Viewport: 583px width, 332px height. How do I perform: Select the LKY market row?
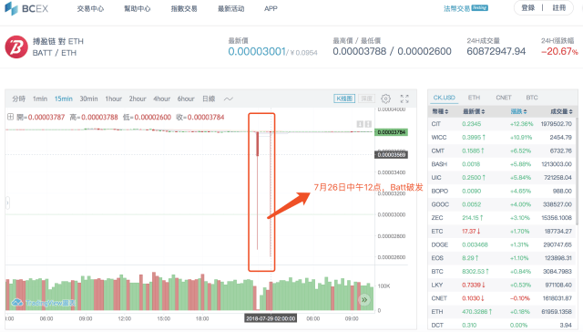(502, 285)
